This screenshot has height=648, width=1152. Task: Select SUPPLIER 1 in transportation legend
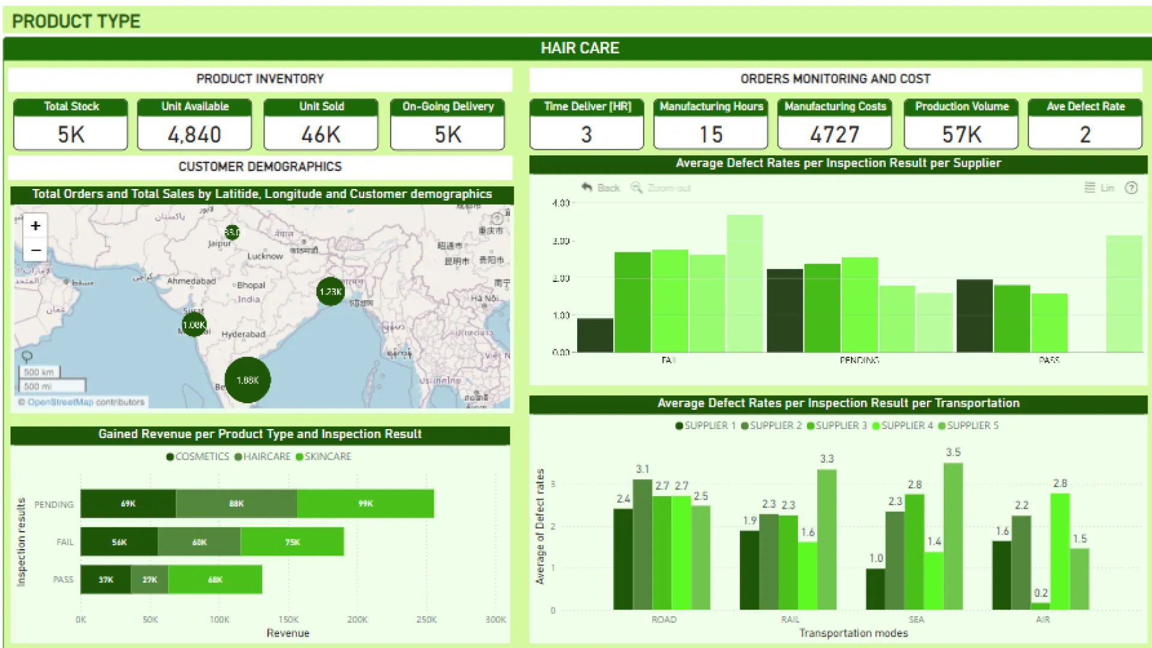coord(706,425)
